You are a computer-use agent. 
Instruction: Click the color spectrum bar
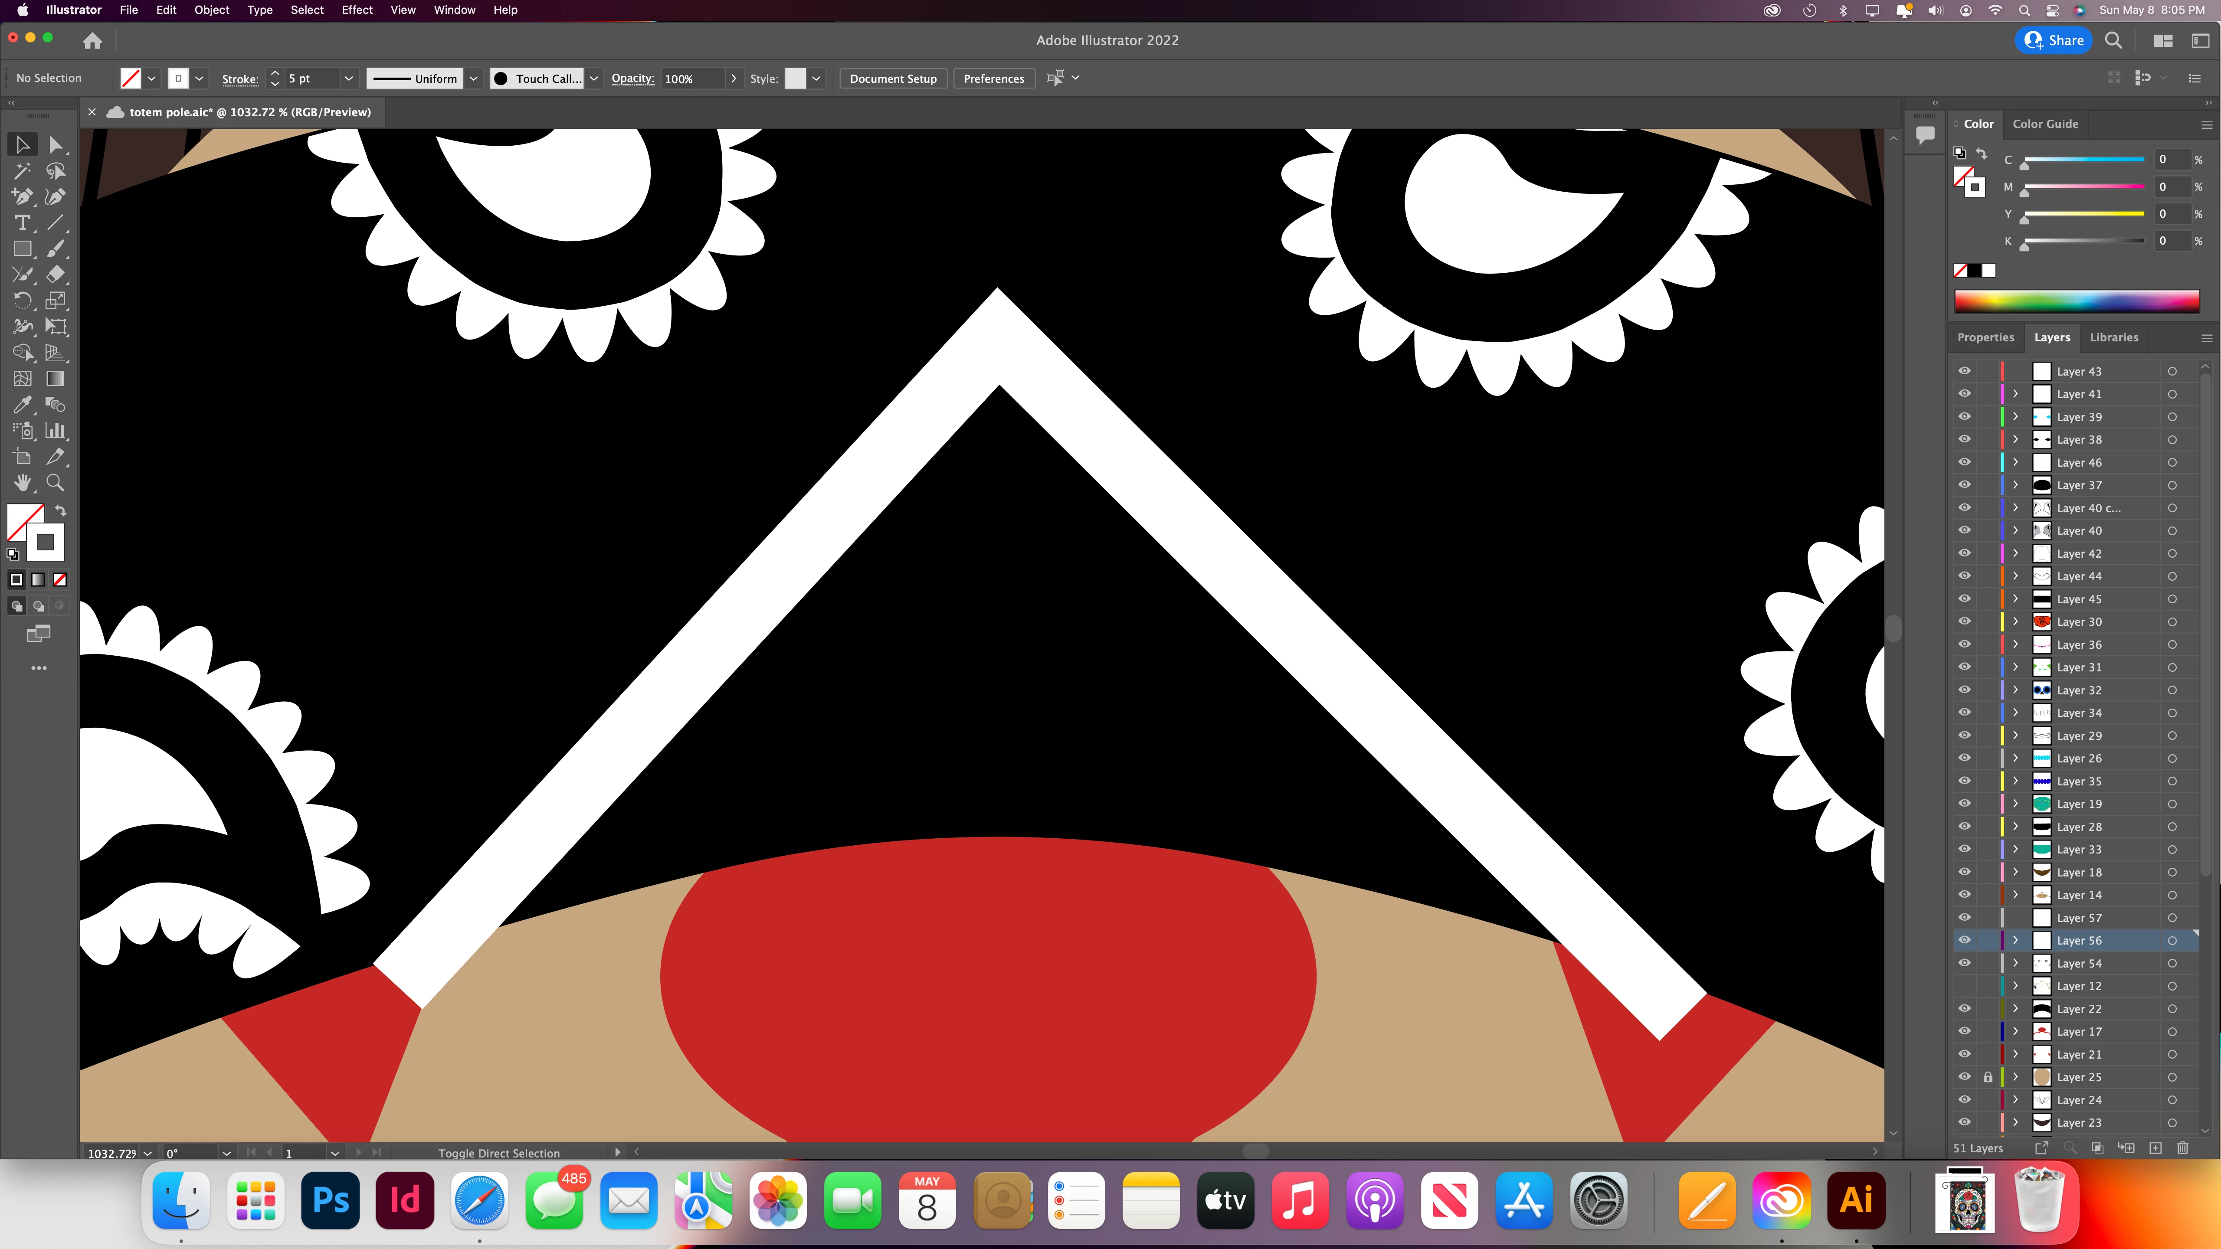point(2076,301)
